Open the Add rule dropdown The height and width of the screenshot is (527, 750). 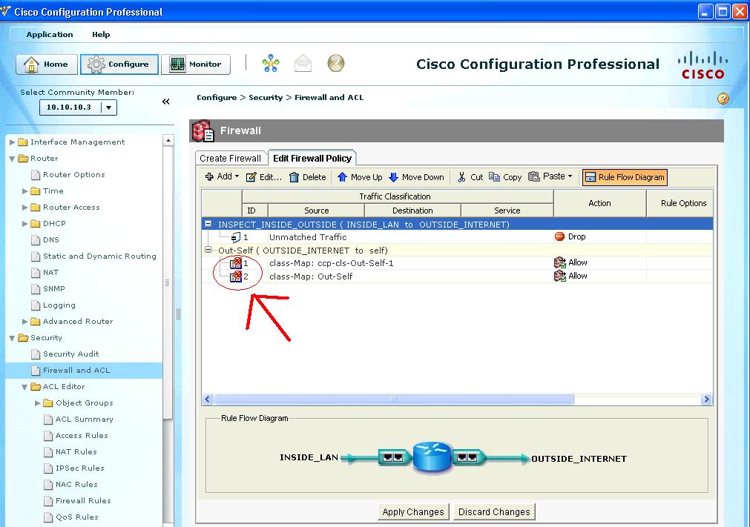[x=222, y=177]
